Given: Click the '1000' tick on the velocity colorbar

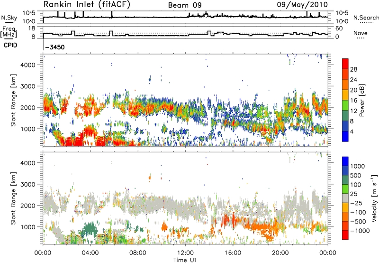Looking at the screenshot, I should tap(358, 166).
